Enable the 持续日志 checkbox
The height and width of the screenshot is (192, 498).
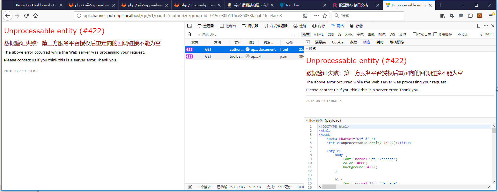(x=414, y=34)
